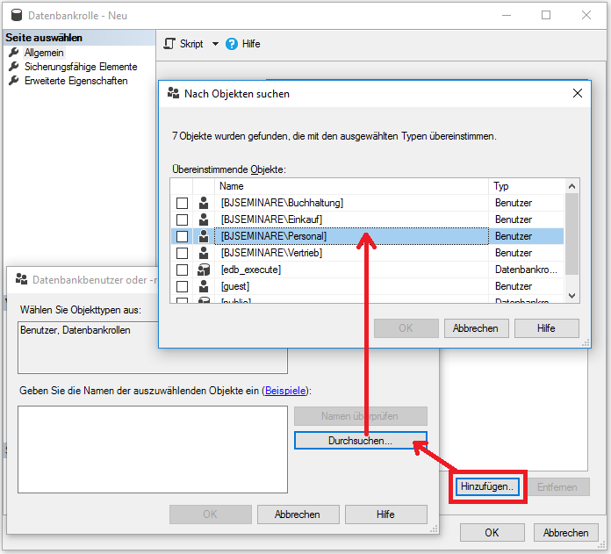Click the Sicherungsfähige Elemente wrench icon
This screenshot has width=611, height=554.
(14, 67)
